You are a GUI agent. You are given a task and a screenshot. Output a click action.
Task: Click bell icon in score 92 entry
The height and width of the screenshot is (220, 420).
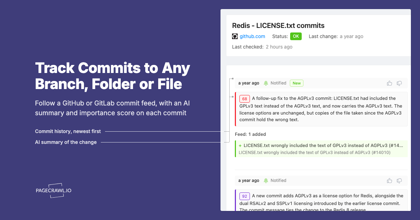[x=266, y=181]
